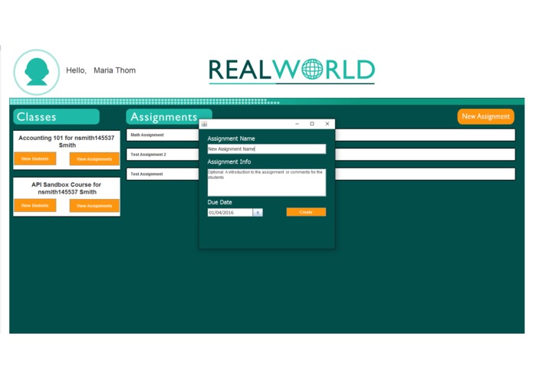Image resolution: width=533 pixels, height=378 pixels.
Task: Select the Math Assignment row
Action: [x=163, y=135]
